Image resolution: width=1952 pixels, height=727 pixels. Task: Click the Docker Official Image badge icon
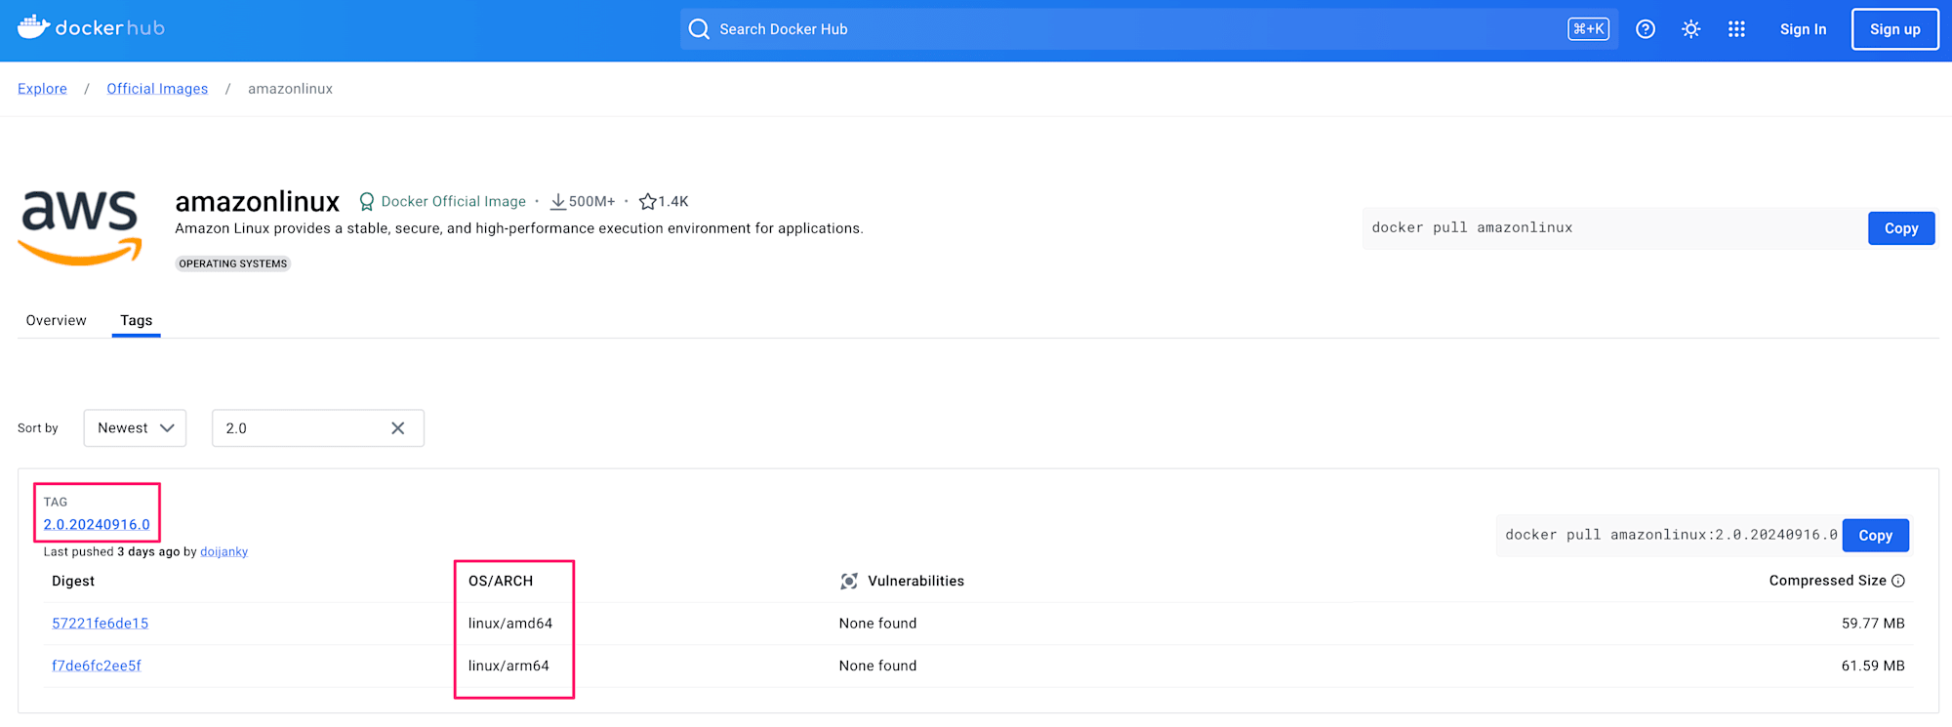click(x=366, y=202)
